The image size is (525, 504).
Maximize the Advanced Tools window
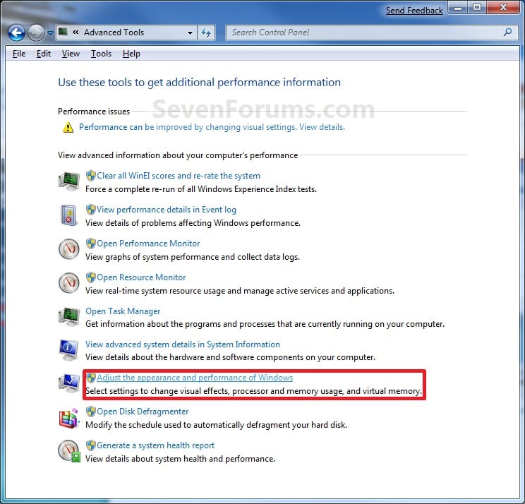coord(477,8)
